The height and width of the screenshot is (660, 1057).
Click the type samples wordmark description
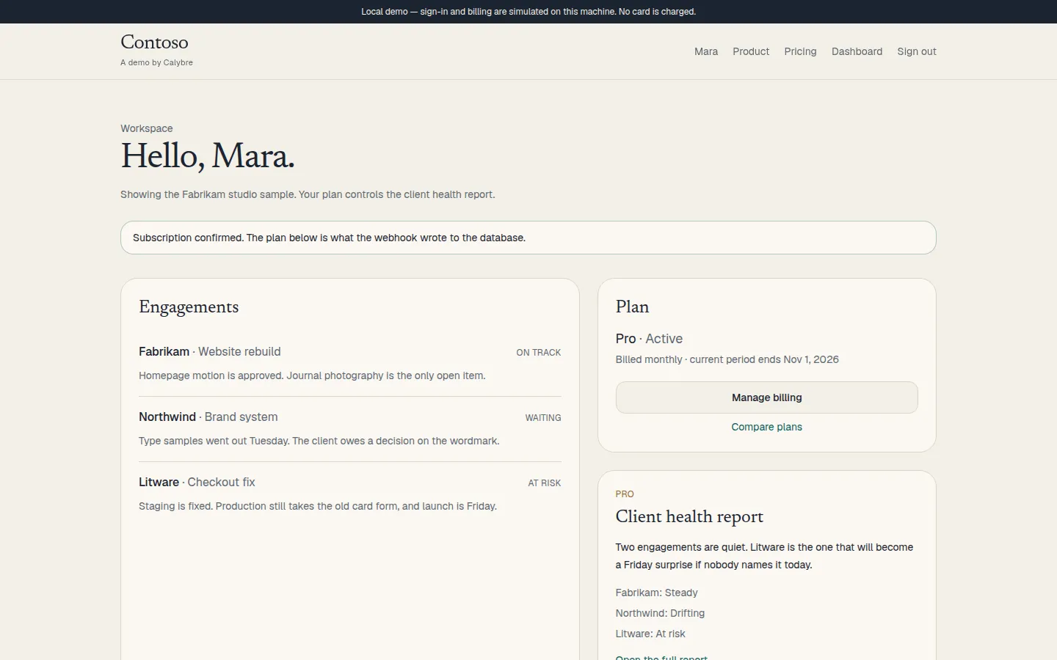click(x=319, y=441)
